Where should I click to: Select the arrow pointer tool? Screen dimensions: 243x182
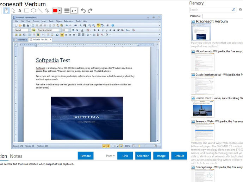(13, 11)
